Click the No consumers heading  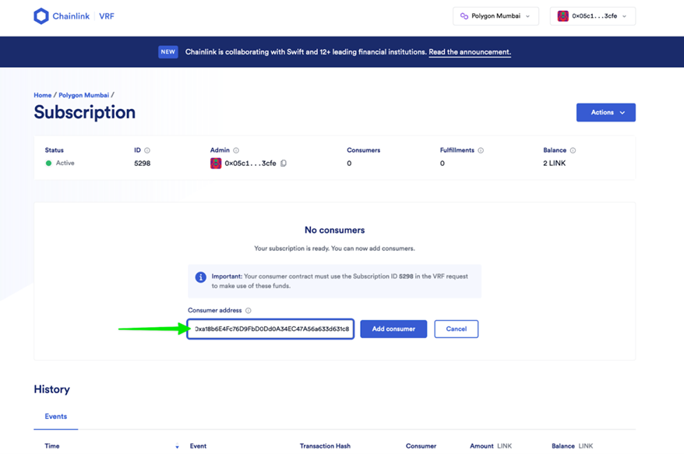pyautogui.click(x=334, y=231)
